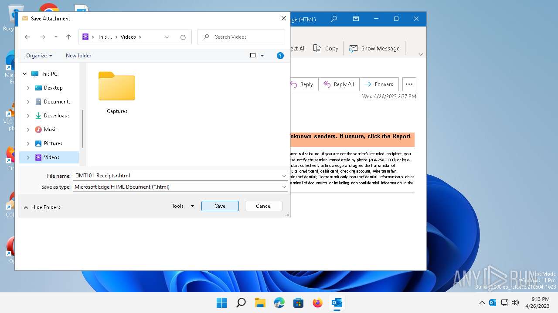The width and height of the screenshot is (558, 313).
Task: Select the Google Chrome desktop icon
Action: pos(49,9)
